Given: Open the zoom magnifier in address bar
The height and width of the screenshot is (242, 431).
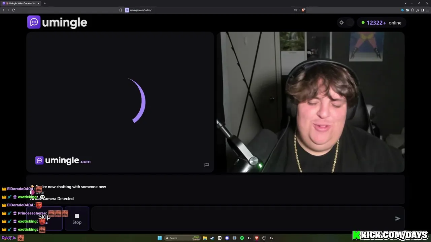Looking at the screenshot, I should click(x=296, y=10).
